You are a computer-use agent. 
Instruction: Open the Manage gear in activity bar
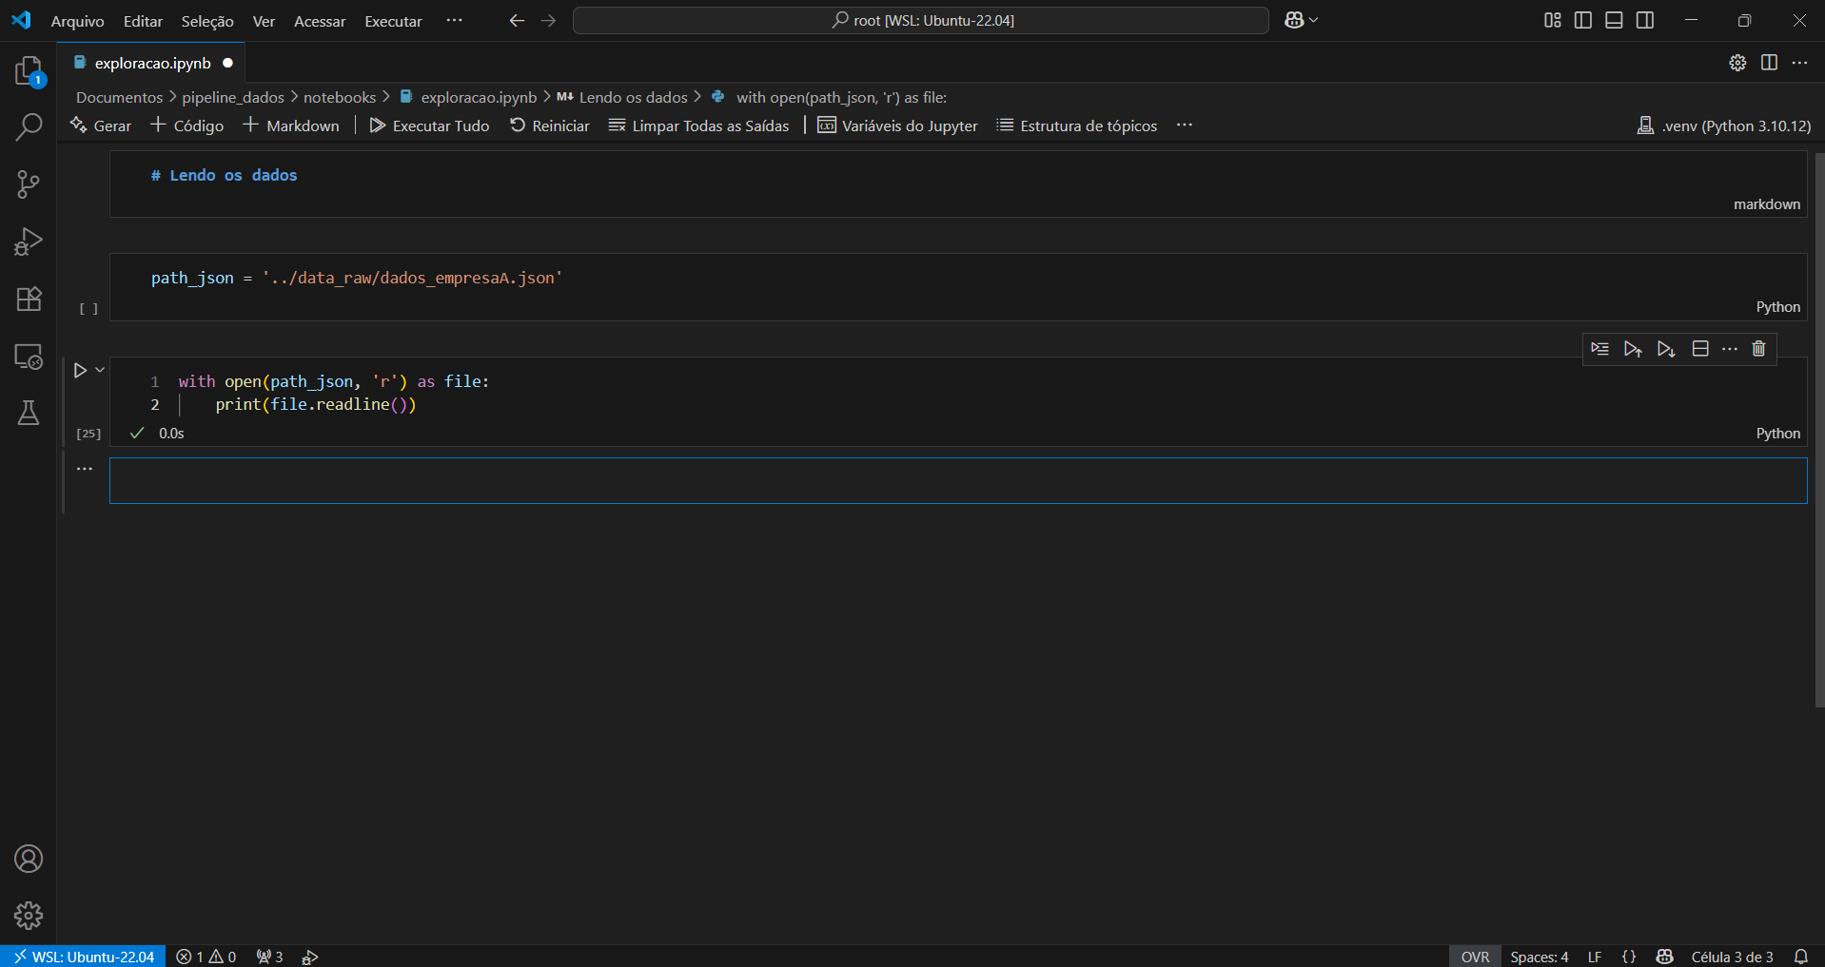[x=29, y=916]
